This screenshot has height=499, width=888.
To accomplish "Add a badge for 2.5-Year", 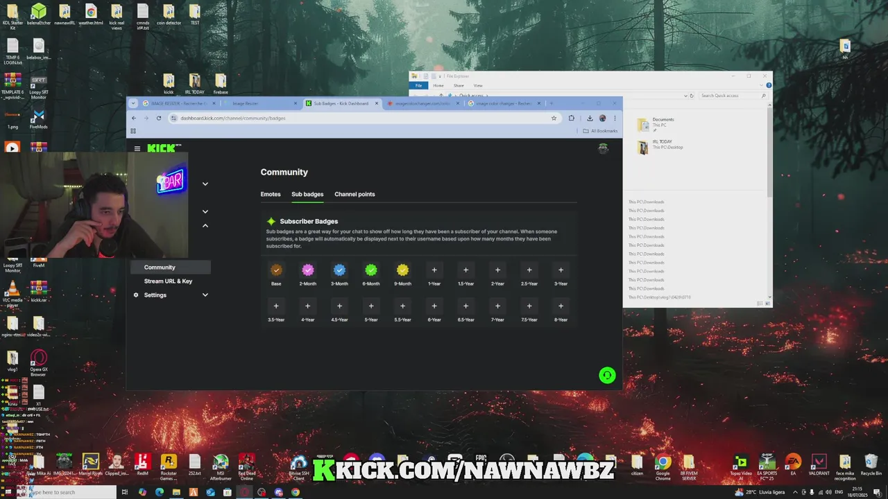I will (529, 270).
